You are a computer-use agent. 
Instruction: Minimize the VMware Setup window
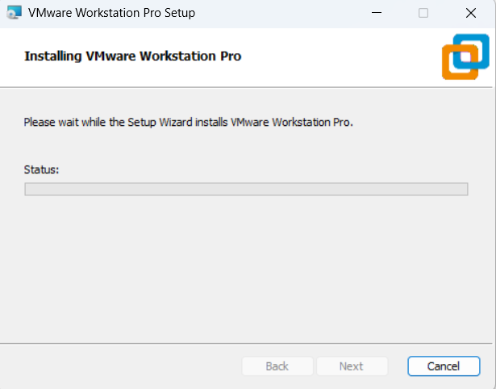[x=377, y=13]
